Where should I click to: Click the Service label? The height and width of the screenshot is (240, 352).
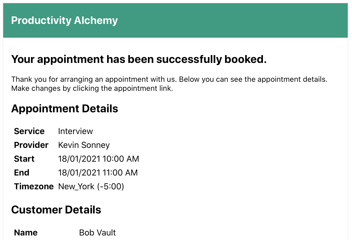(29, 131)
